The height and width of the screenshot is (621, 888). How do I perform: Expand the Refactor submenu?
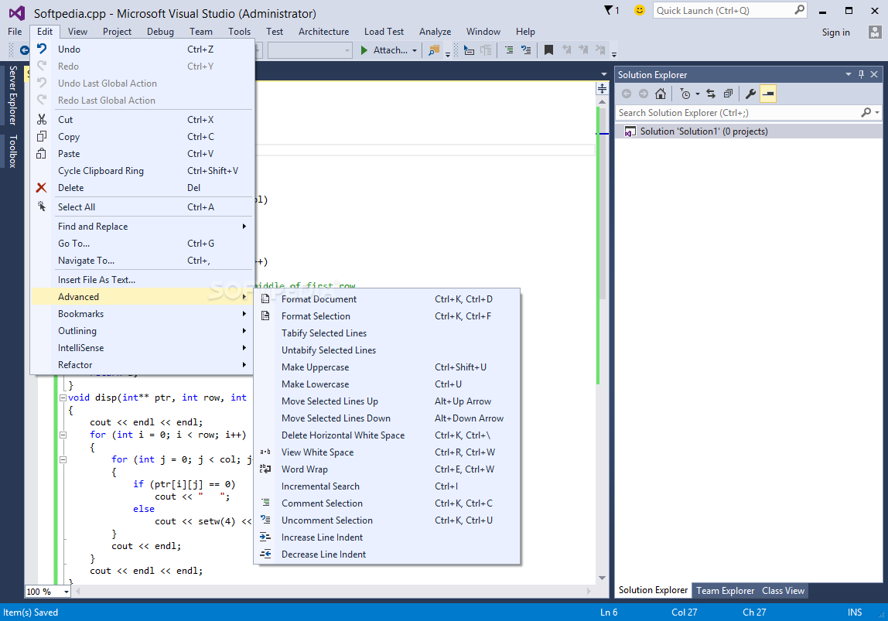(142, 364)
